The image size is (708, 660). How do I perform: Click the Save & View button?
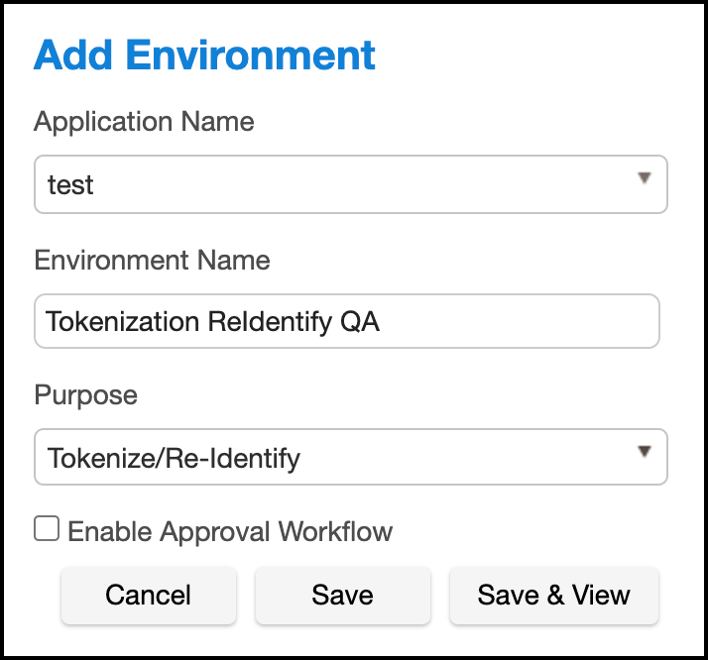553,595
